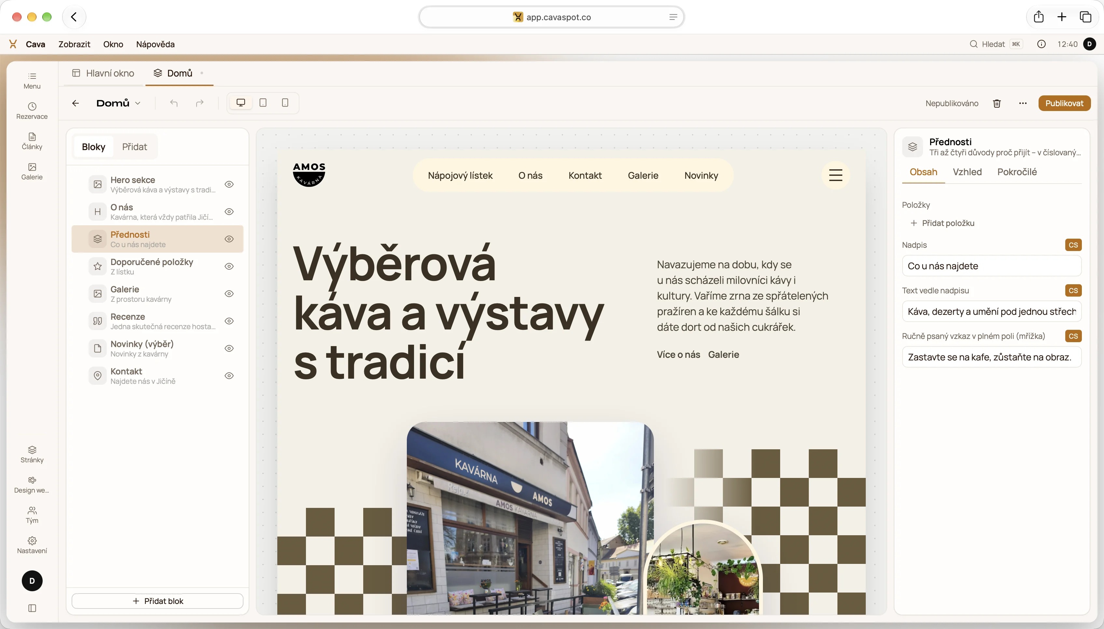Screen dimensions: 1104x629
Task: Edit the Text vedle nadpisu field
Action: pyautogui.click(x=992, y=312)
